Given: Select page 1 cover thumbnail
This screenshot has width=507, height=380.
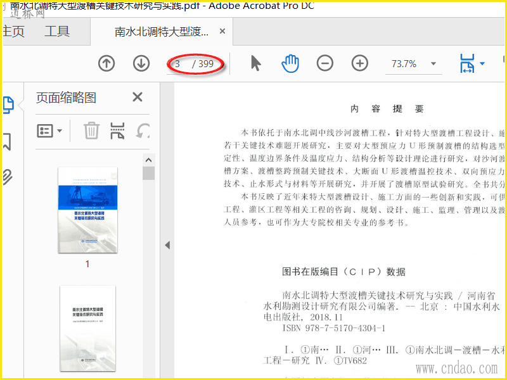Looking at the screenshot, I should 87,210.
